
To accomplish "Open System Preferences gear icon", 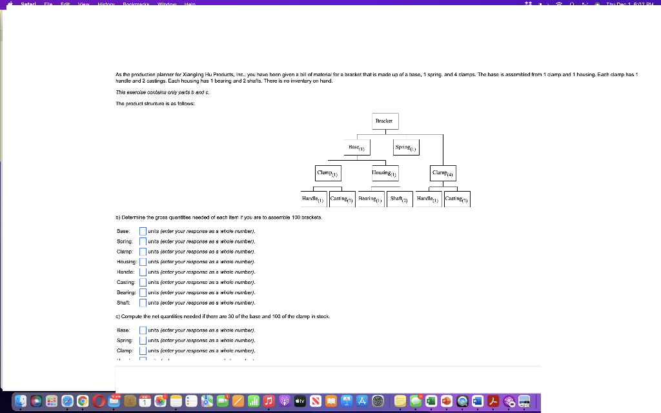I will click(378, 401).
